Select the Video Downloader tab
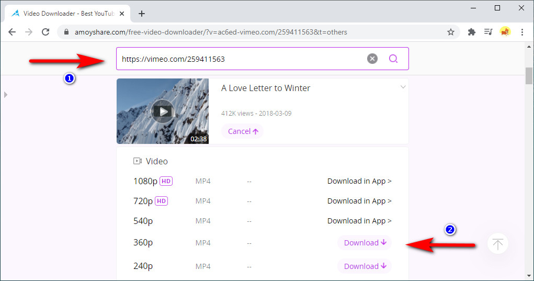The image size is (534, 281). pos(67,14)
